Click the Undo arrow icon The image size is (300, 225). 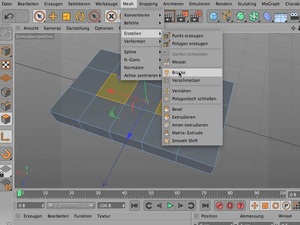pos(9,16)
